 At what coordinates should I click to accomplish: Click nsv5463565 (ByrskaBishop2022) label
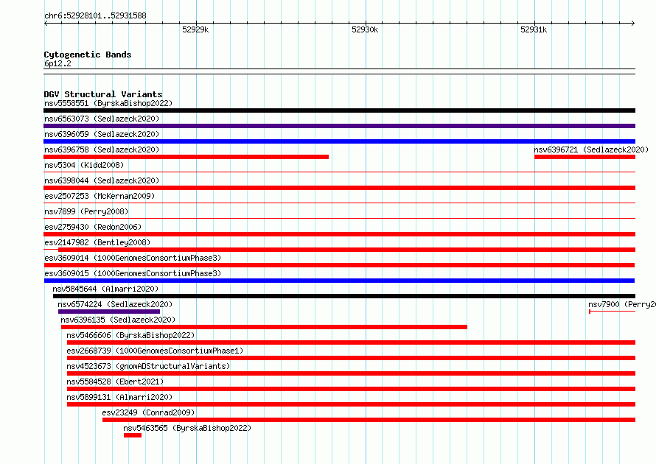click(187, 428)
